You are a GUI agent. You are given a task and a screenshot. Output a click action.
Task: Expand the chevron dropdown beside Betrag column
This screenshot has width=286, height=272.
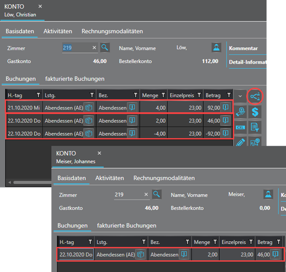240,96
